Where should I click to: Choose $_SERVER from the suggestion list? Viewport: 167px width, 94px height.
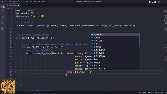coord(116,53)
